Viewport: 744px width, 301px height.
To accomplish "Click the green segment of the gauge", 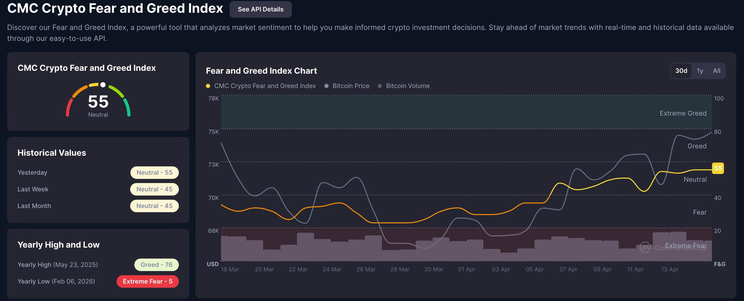I will (x=127, y=108).
